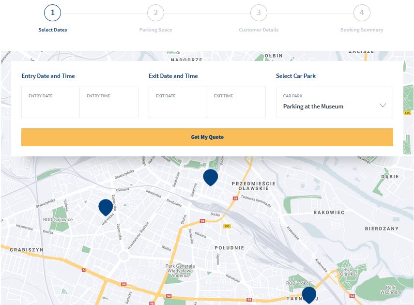Click the step 4 Booking Summary circle
The width and height of the screenshot is (414, 305).
pyautogui.click(x=362, y=13)
